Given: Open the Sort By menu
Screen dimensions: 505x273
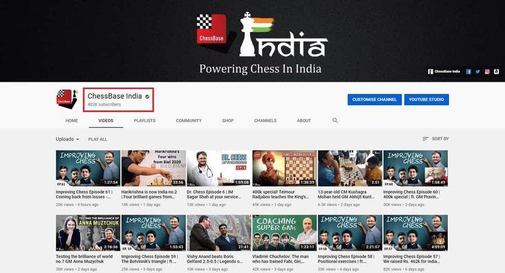Looking at the screenshot, I should pos(435,139).
